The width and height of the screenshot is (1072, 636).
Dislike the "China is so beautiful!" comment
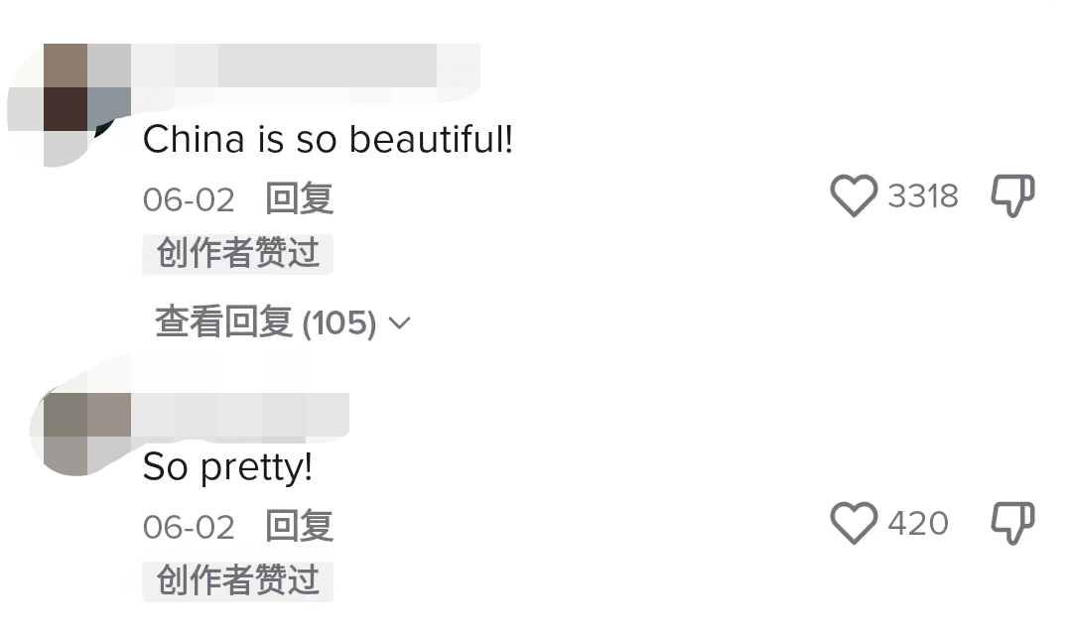(x=1012, y=196)
